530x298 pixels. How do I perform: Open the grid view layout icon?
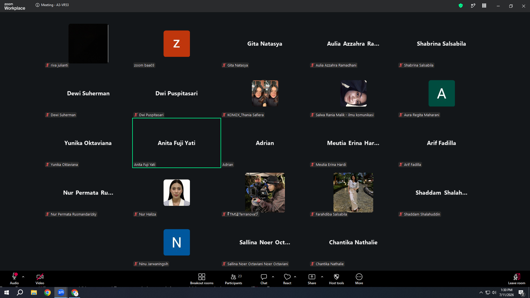tap(484, 6)
